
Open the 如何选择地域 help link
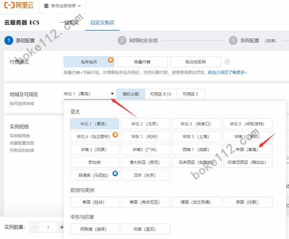(22, 103)
